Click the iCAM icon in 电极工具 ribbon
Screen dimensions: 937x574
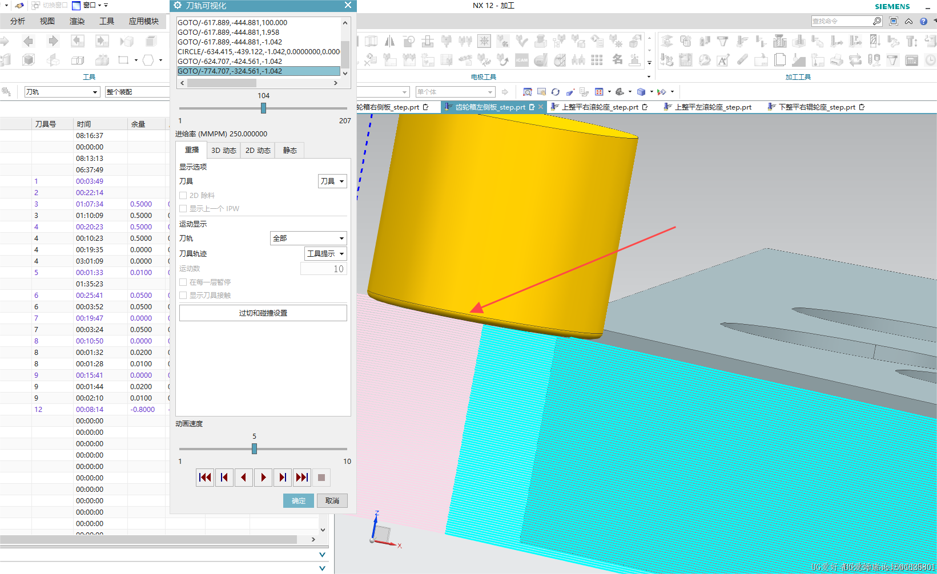522,60
